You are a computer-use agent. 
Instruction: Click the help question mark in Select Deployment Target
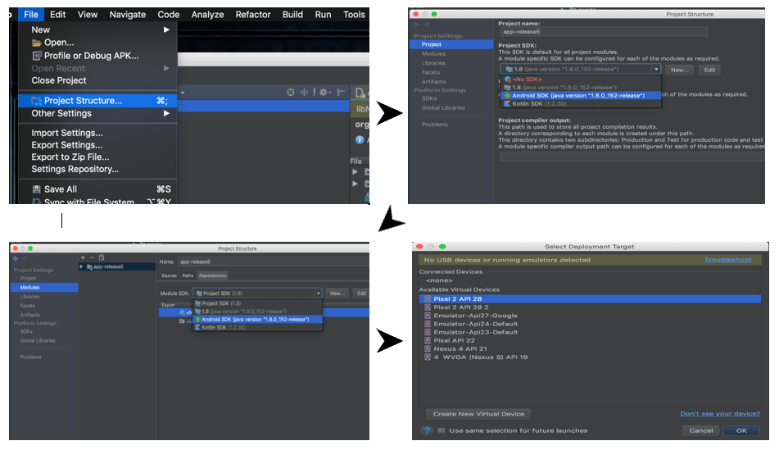click(x=427, y=430)
